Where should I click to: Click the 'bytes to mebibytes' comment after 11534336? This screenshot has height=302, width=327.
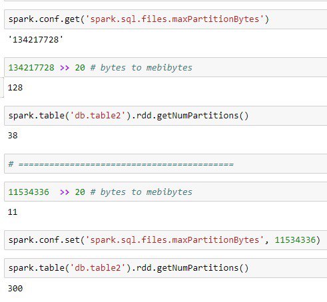click(x=141, y=192)
